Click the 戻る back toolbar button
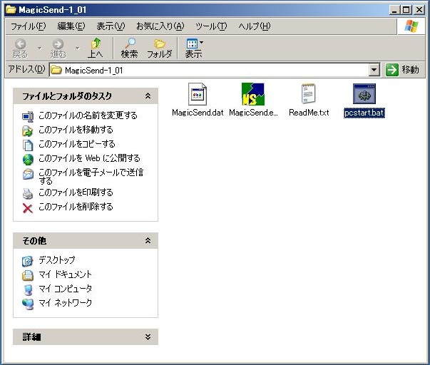The height and width of the screenshot is (365, 430). (x=20, y=48)
